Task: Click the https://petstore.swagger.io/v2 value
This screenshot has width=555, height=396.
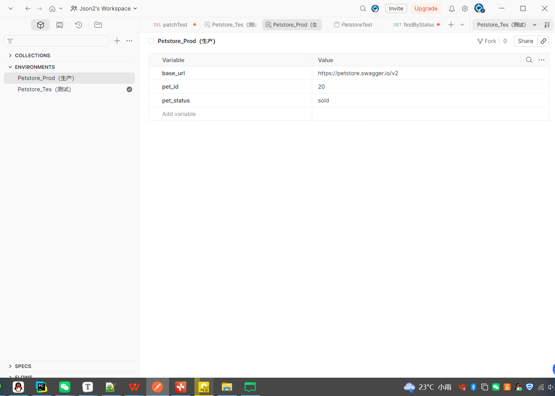Action: pyautogui.click(x=358, y=73)
